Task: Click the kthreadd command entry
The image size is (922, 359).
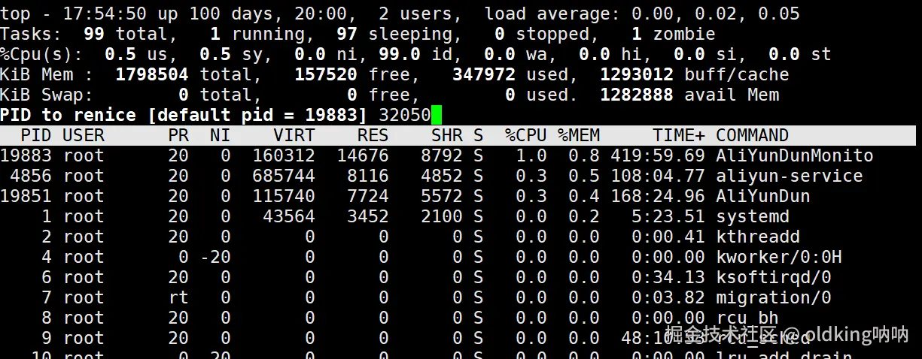Action: 758,237
